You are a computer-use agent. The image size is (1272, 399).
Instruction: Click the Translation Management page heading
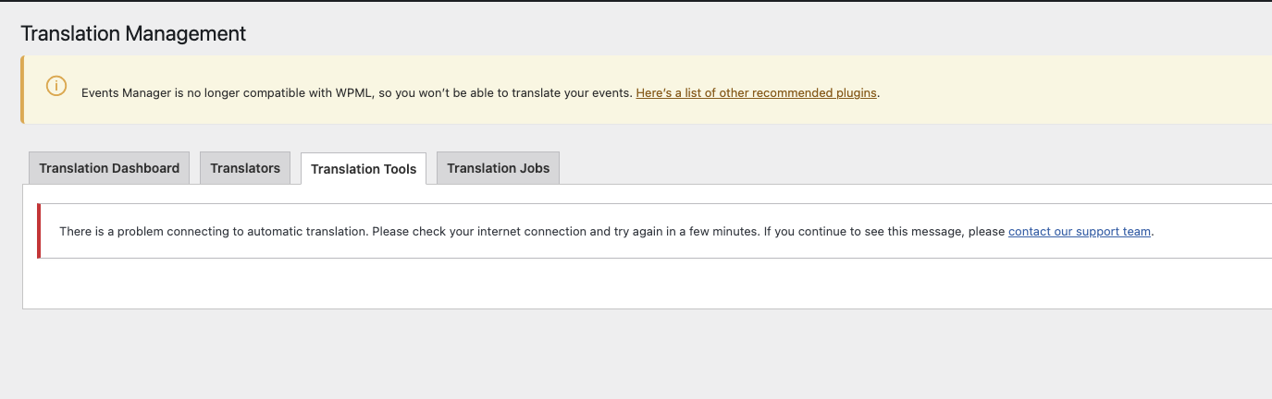click(133, 33)
